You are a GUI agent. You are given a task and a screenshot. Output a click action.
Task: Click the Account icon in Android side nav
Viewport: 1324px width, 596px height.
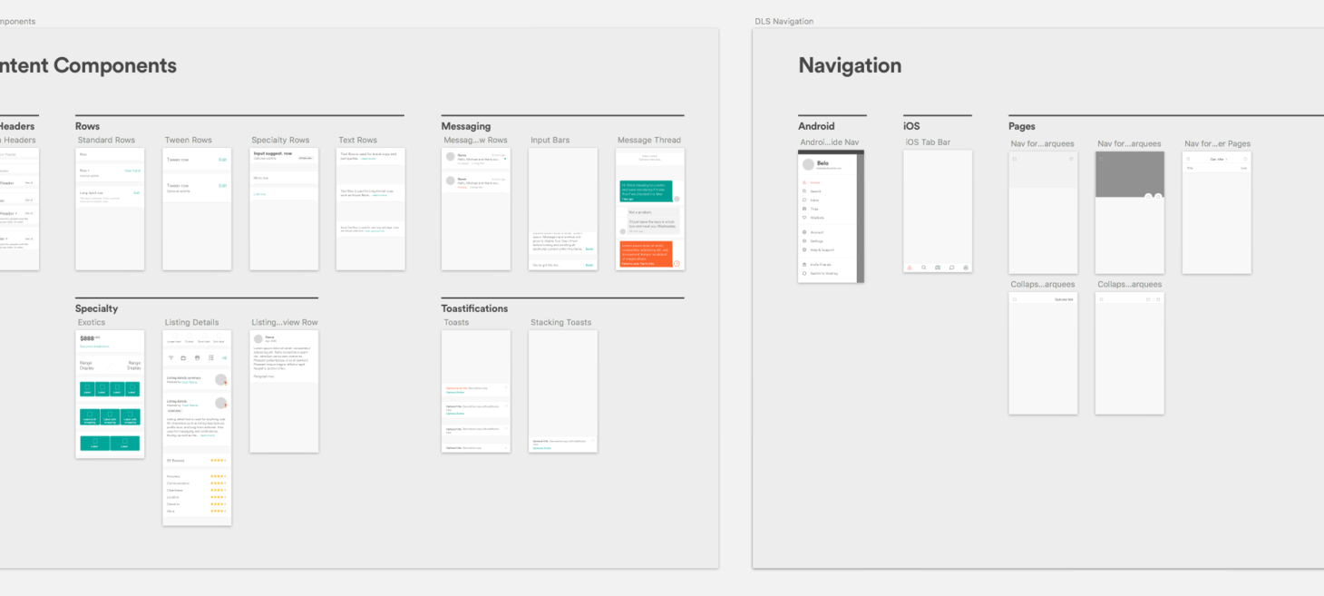click(804, 232)
